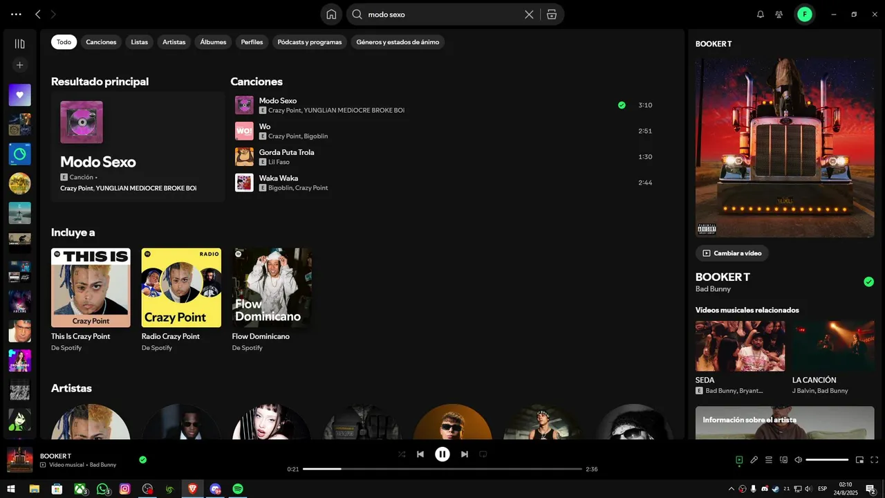The width and height of the screenshot is (885, 498).
Task: Open Instagram in the taskbar
Action: [x=125, y=489]
